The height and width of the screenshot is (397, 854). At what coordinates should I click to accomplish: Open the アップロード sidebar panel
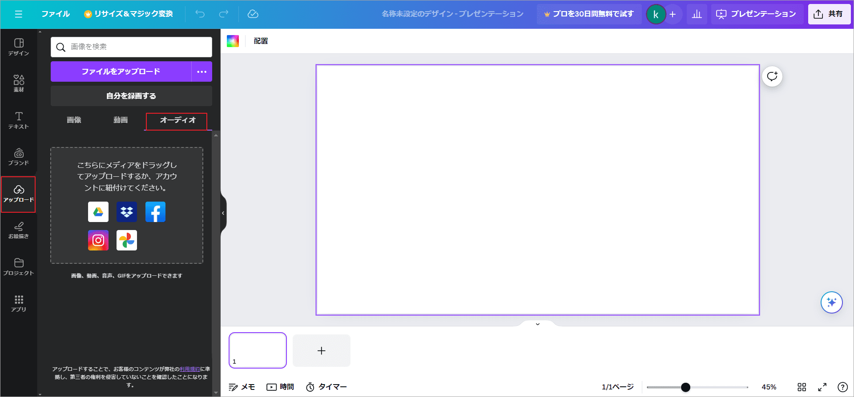pos(19,194)
